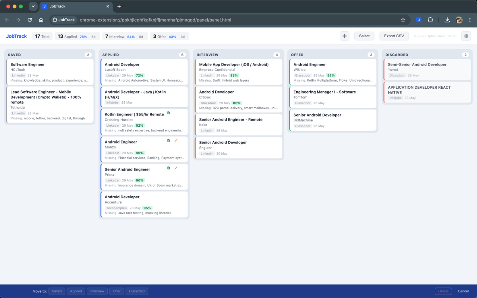Viewport: 477px width, 298px height.
Task: Export jobs with Export CSV
Action: coord(394,36)
